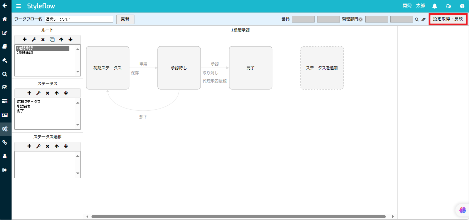Edit the status with the wrench icon
This screenshot has width=469, height=220.
(x=38, y=93)
